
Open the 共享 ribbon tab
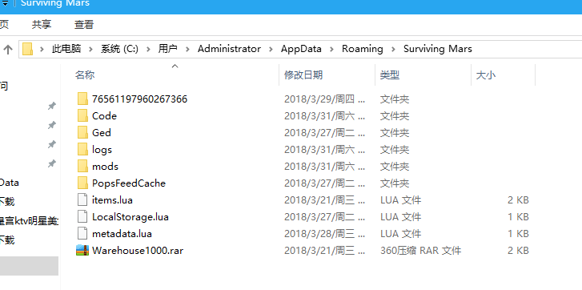(x=42, y=25)
